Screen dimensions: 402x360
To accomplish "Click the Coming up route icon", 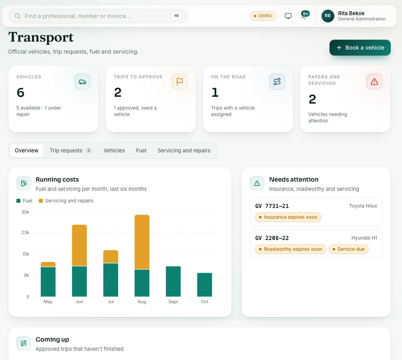I will 24,343.
